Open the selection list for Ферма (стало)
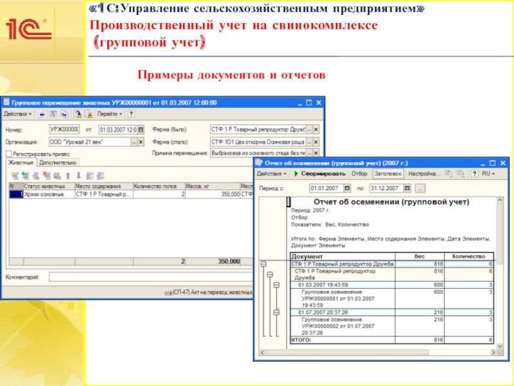Image resolution: width=514 pixels, height=386 pixels. pyautogui.click(x=310, y=142)
